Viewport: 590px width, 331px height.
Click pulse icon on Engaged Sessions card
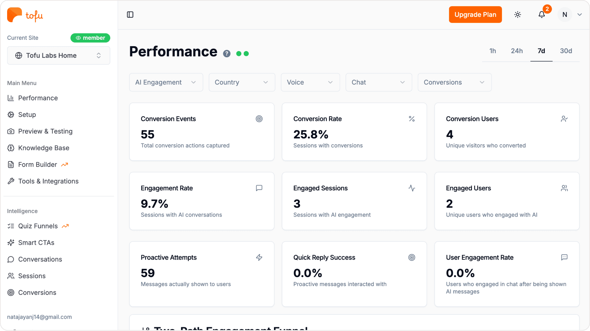[411, 188]
